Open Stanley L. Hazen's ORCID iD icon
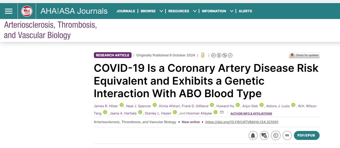 tap(175, 112)
